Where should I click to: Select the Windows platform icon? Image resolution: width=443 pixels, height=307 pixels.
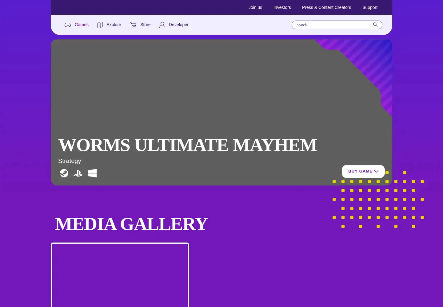[x=93, y=173]
